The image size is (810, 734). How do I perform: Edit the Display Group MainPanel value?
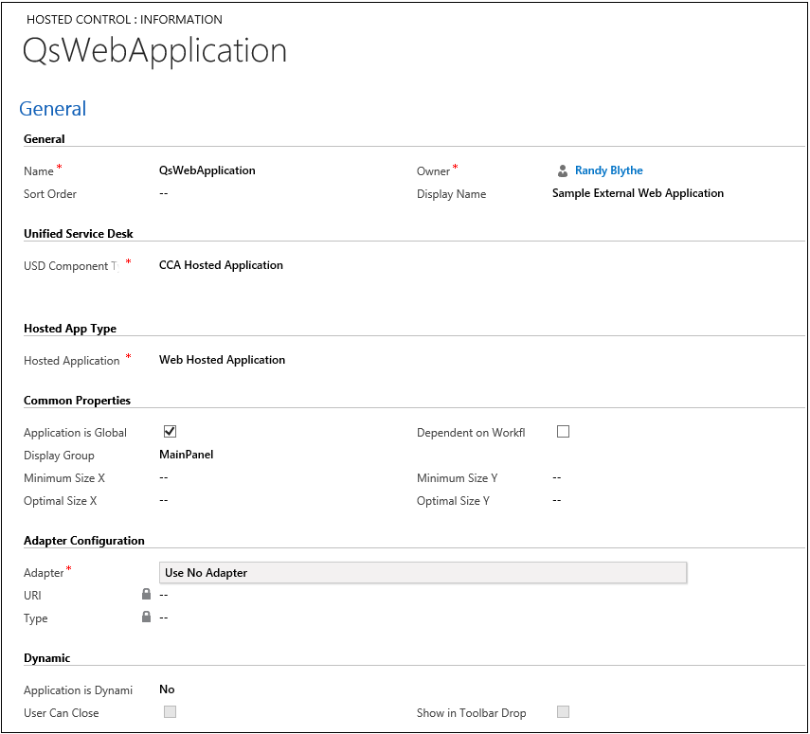coord(186,455)
